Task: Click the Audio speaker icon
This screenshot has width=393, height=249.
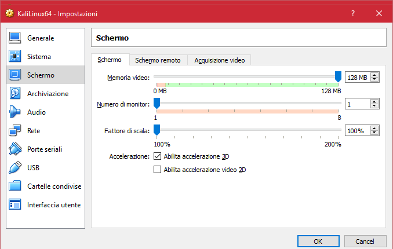Action: pos(15,112)
